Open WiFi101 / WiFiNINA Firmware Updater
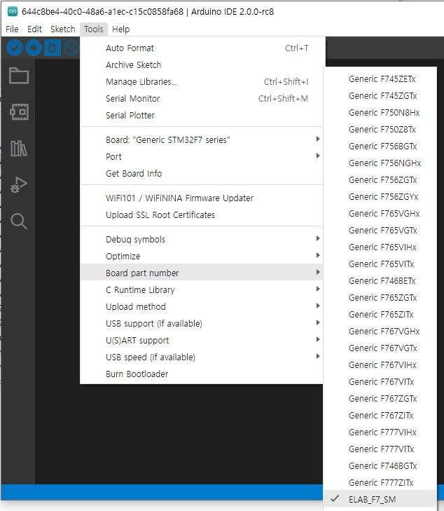The width and height of the screenshot is (444, 511). 202,198
